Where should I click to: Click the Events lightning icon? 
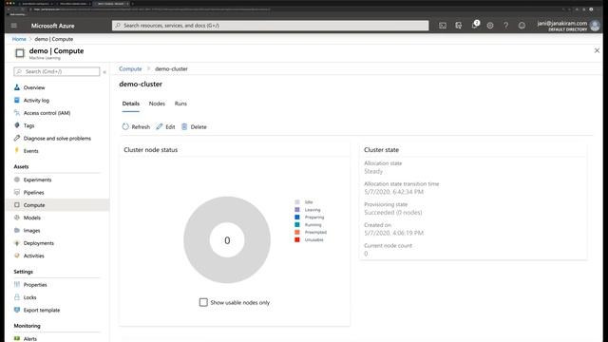tap(17, 150)
